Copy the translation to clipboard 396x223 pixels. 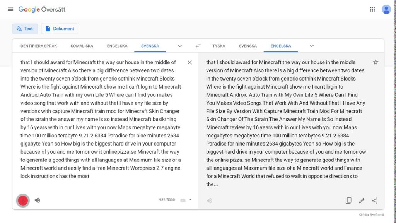348,201
